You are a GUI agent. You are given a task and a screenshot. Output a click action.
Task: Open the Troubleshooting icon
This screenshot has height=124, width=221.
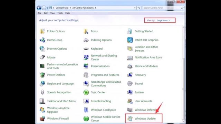tap(86, 101)
